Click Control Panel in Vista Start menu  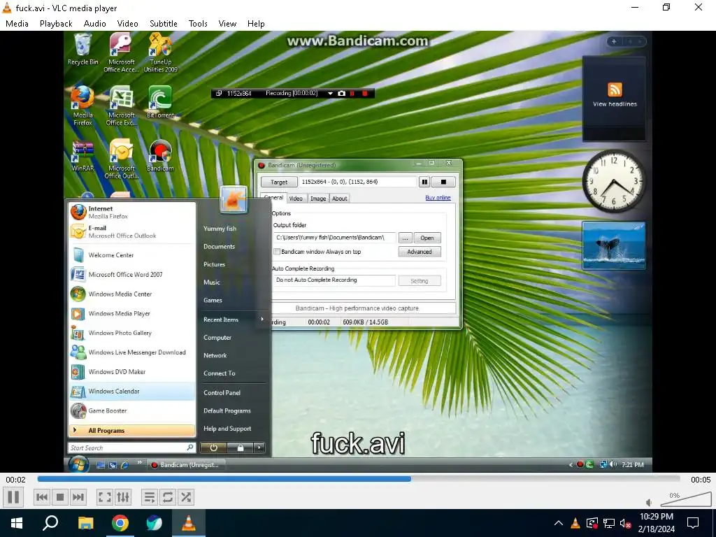(x=222, y=393)
